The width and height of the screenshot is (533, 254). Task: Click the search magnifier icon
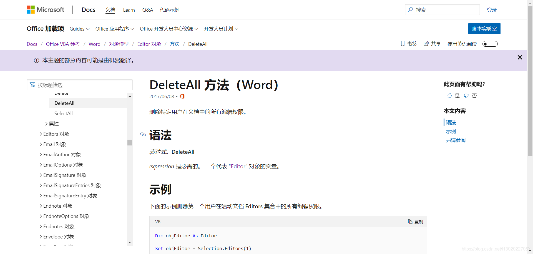point(410,10)
